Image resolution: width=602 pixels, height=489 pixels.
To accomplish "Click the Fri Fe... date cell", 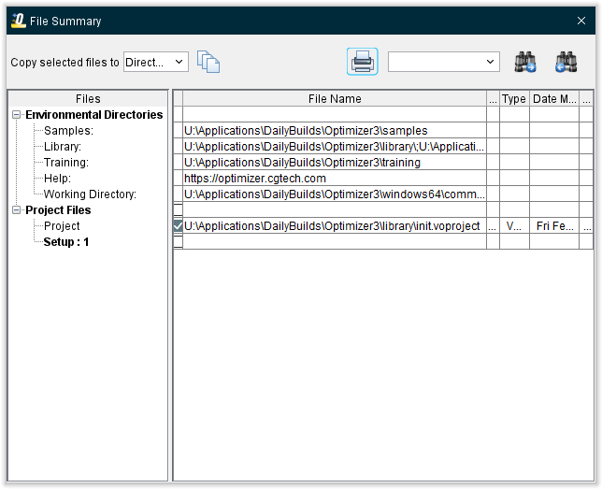I will pos(554,226).
